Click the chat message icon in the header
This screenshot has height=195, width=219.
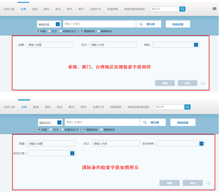[214, 9]
